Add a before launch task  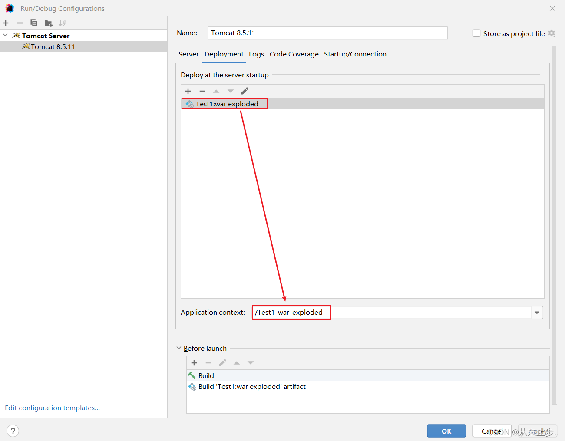pos(194,363)
